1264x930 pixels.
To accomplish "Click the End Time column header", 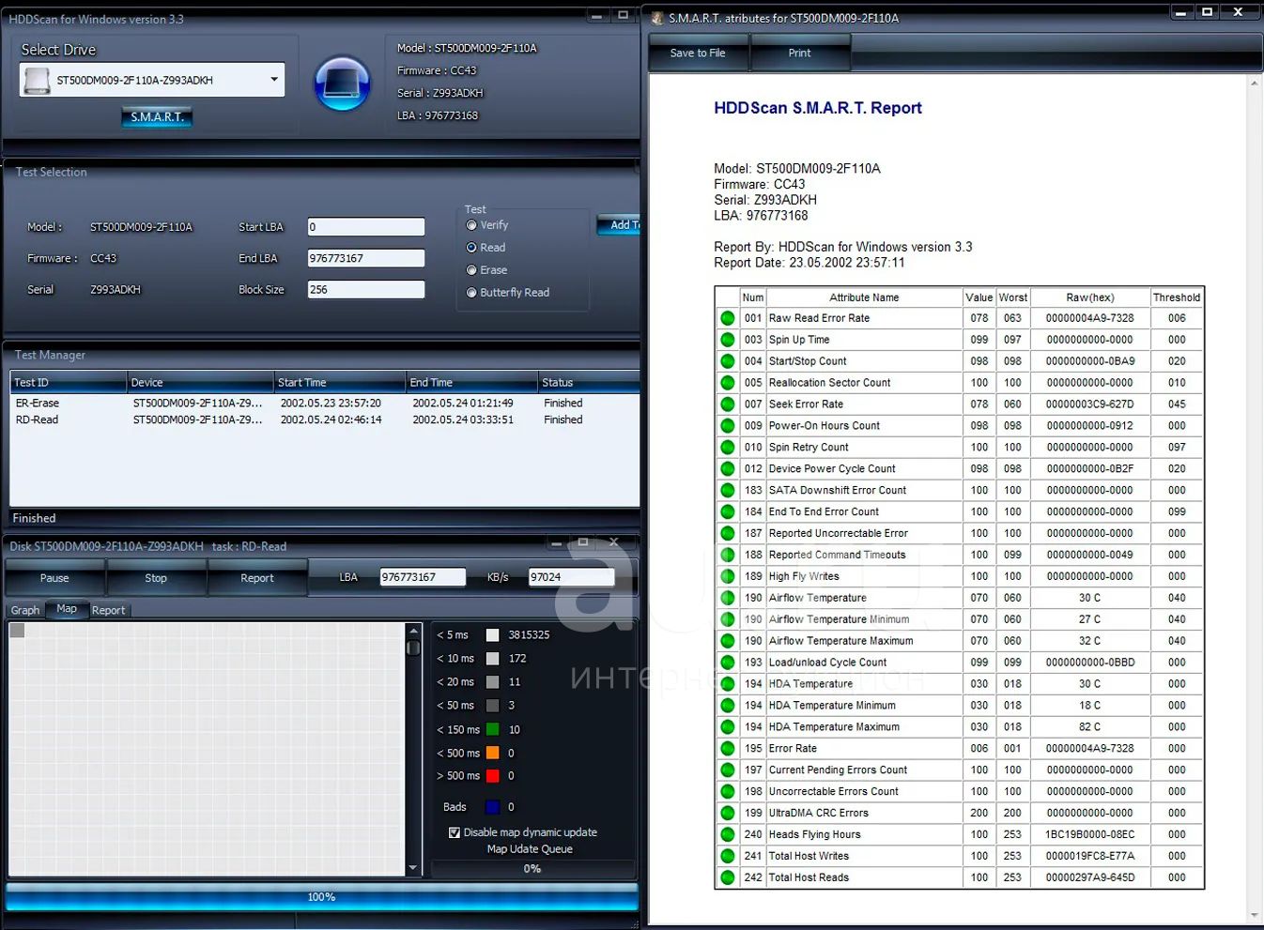I will (471, 383).
